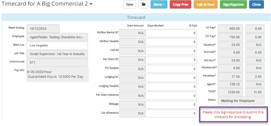Viewport: 271px width, 126px height.
Task: Click the Car Allowance paid field
Action: coord(171,113)
